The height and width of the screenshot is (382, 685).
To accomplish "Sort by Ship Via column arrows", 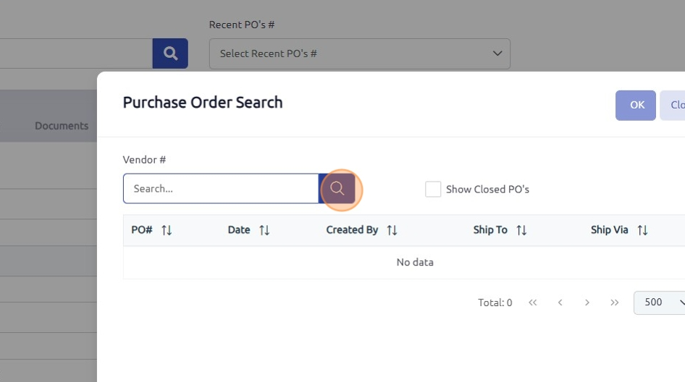I will click(x=642, y=230).
